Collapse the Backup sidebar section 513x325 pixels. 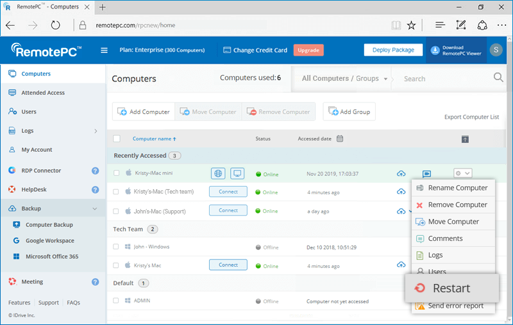(x=95, y=208)
